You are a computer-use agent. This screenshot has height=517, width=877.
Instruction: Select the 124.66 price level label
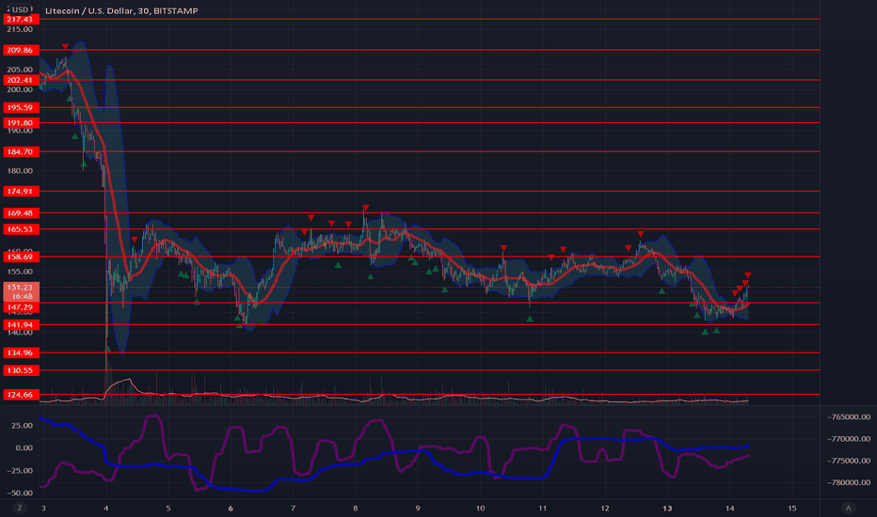point(21,395)
